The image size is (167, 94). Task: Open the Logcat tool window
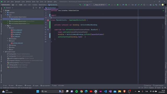click(35, 86)
